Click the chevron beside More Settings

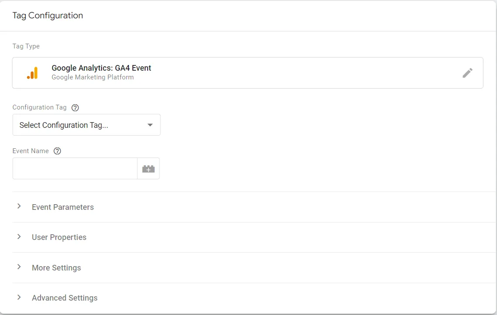pos(19,267)
